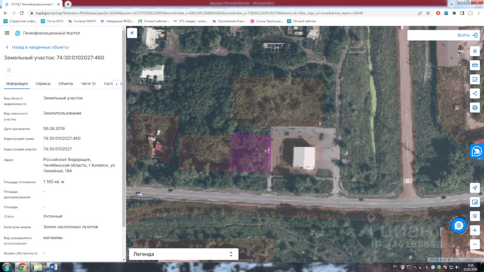This screenshot has height=272, width=484.
Task: Go back to найденные объекты list
Action: pyautogui.click(x=37, y=47)
